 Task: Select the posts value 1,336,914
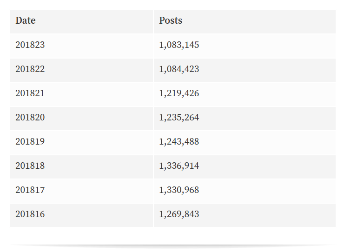[179, 166]
